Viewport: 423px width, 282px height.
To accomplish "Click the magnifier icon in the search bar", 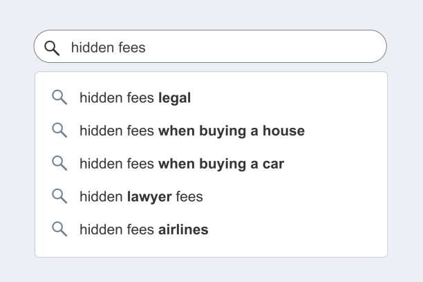I will coord(52,48).
